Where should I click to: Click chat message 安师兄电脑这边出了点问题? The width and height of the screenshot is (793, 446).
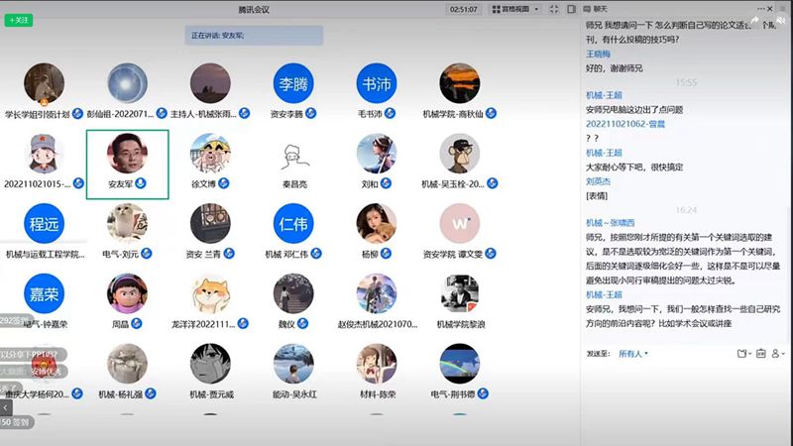pyautogui.click(x=634, y=109)
